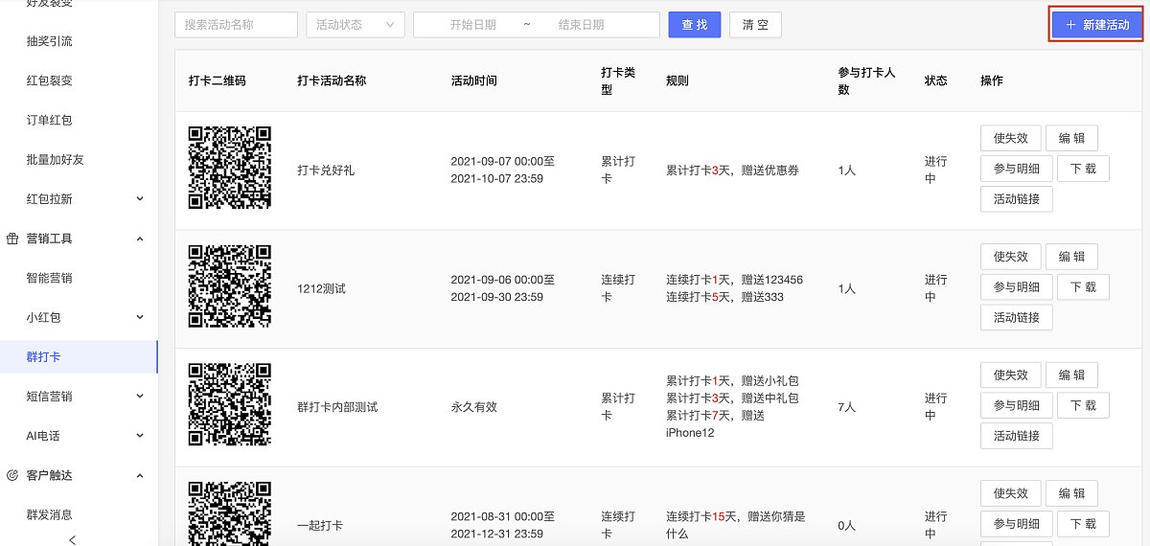
Task: Open 参与明细 for 1212测试 activity
Action: [x=1016, y=287]
